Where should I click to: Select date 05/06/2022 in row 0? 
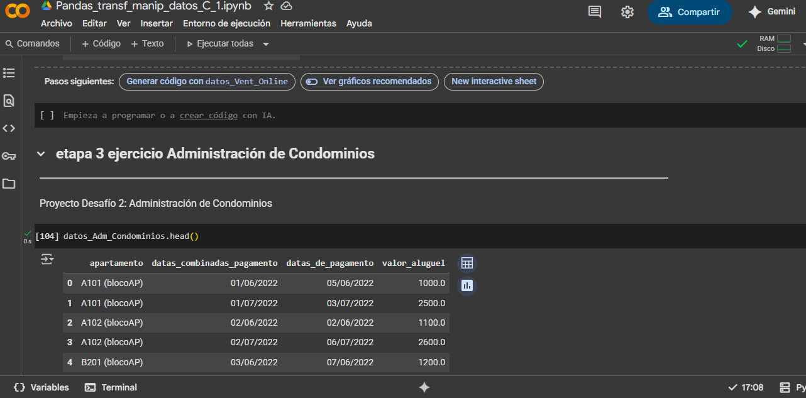pyautogui.click(x=350, y=284)
